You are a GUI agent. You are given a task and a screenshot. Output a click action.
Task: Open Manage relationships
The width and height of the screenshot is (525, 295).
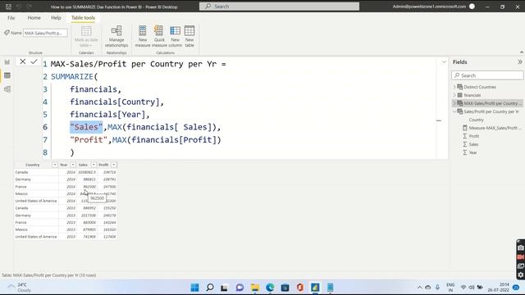116,36
